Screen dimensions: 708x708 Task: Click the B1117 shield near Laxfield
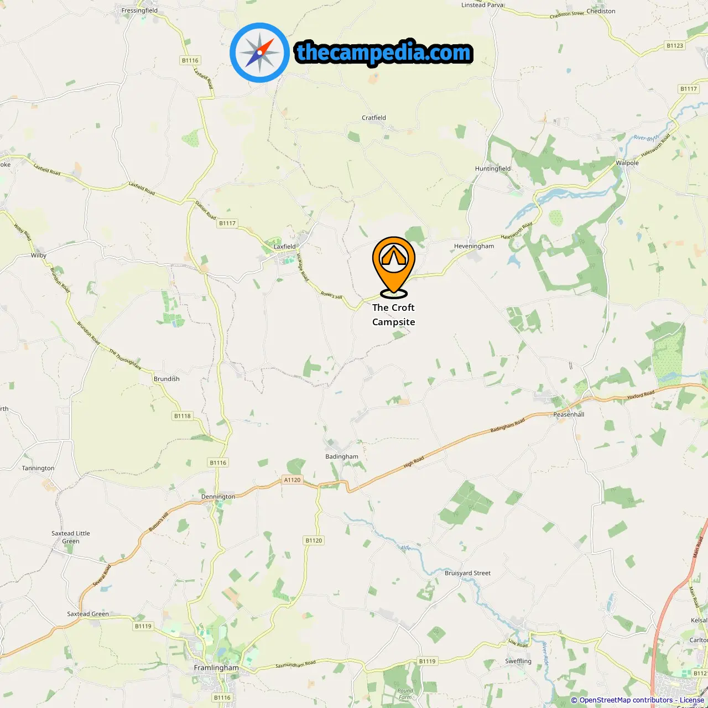tap(227, 223)
